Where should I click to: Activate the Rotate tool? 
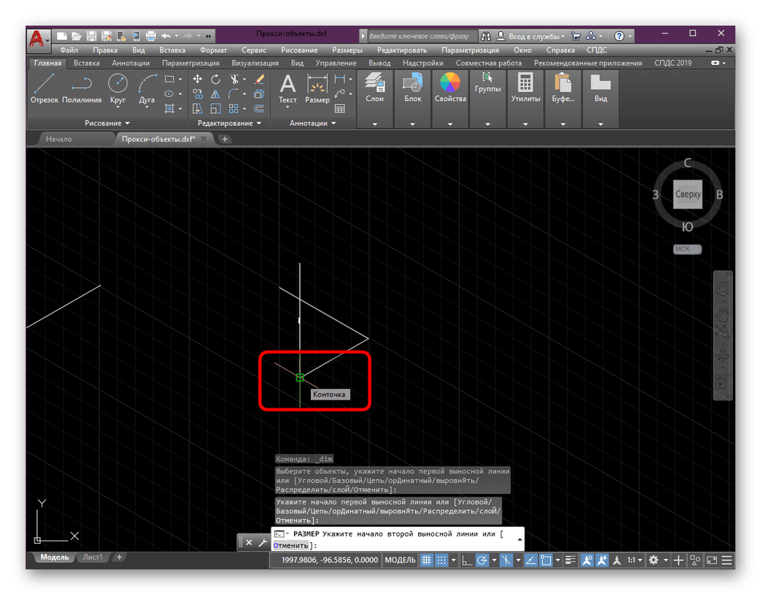click(x=215, y=79)
